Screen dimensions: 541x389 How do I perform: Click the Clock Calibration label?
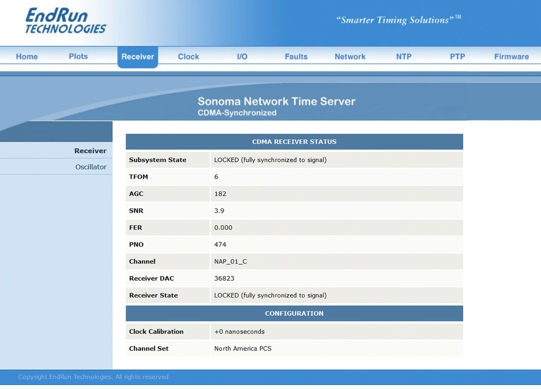click(x=156, y=331)
